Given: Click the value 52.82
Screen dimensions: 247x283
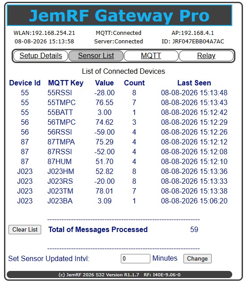Looking at the screenshot, I should pyautogui.click(x=104, y=172).
